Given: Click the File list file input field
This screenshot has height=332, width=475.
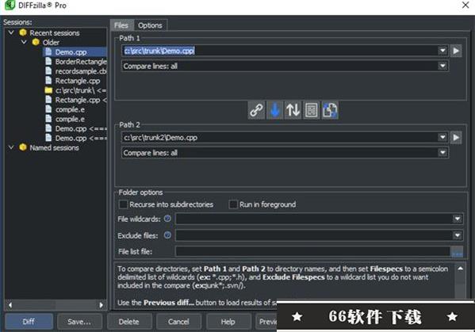Looking at the screenshot, I should (313, 252).
